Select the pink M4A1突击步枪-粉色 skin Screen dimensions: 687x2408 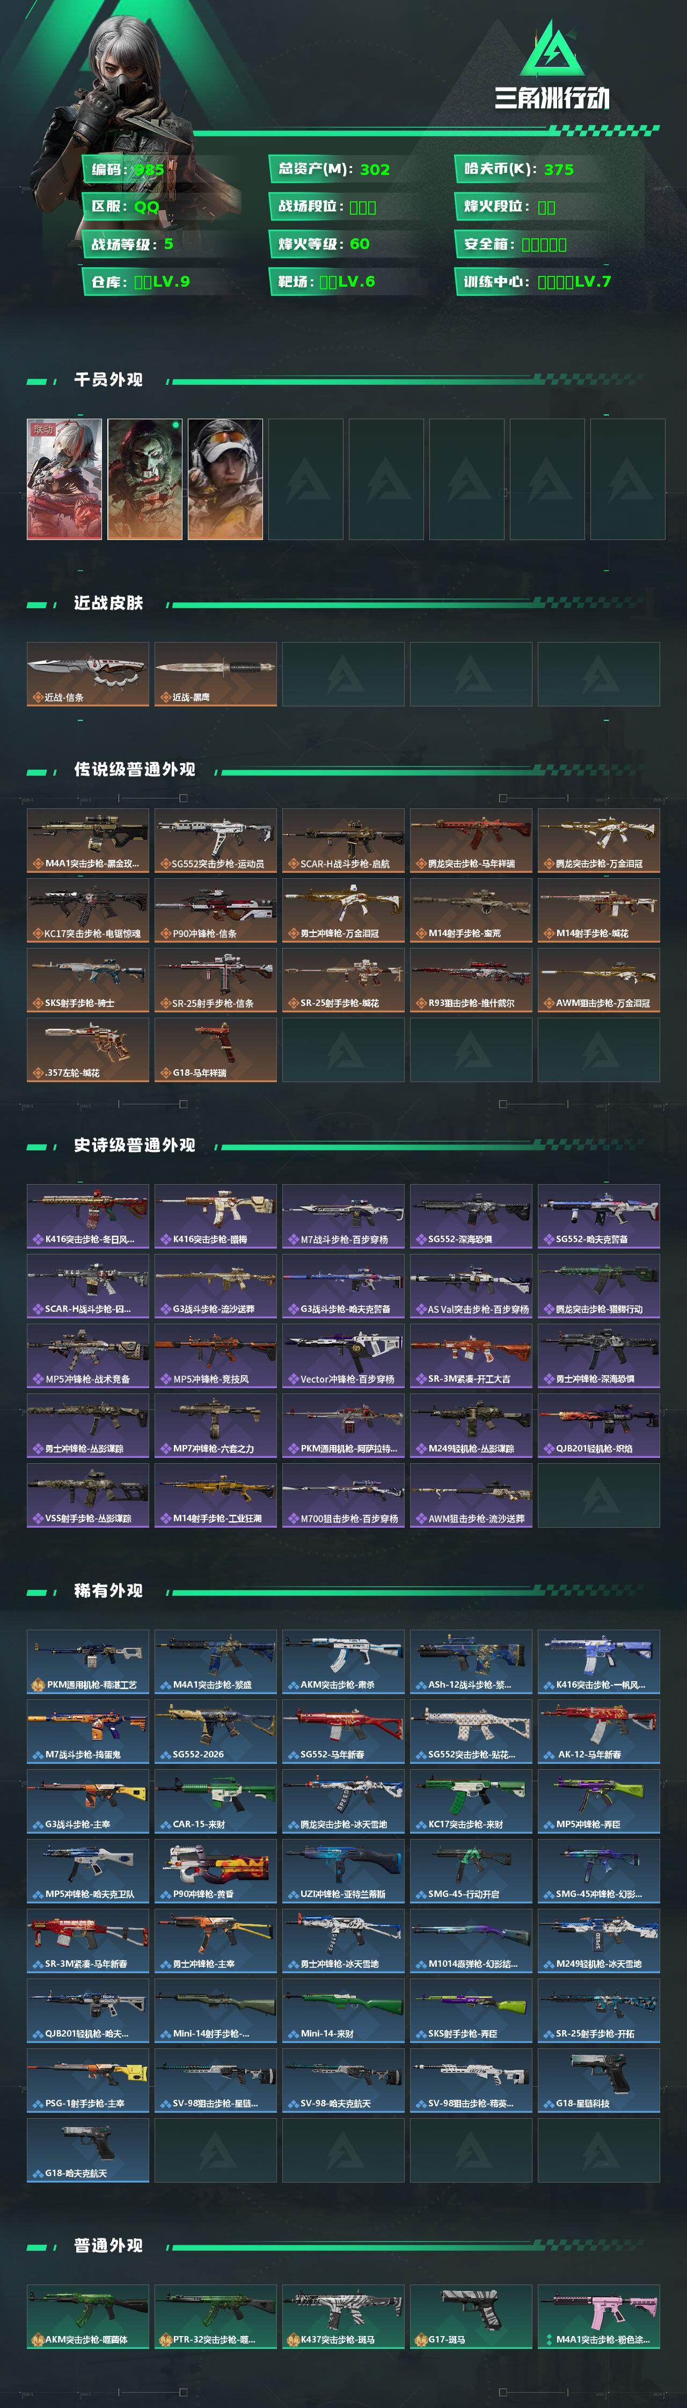point(599,2316)
